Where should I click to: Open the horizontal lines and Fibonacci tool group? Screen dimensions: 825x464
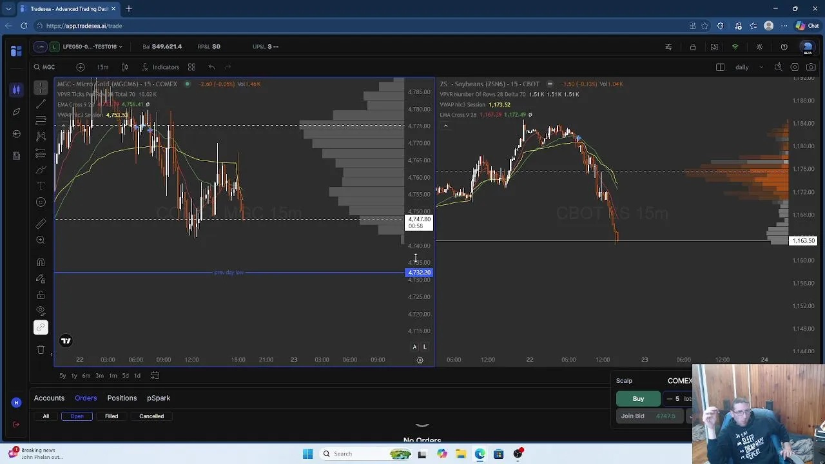pyautogui.click(x=41, y=121)
